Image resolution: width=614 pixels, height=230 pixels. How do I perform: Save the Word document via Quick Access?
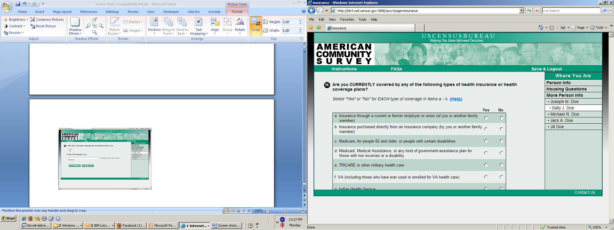(x=18, y=4)
